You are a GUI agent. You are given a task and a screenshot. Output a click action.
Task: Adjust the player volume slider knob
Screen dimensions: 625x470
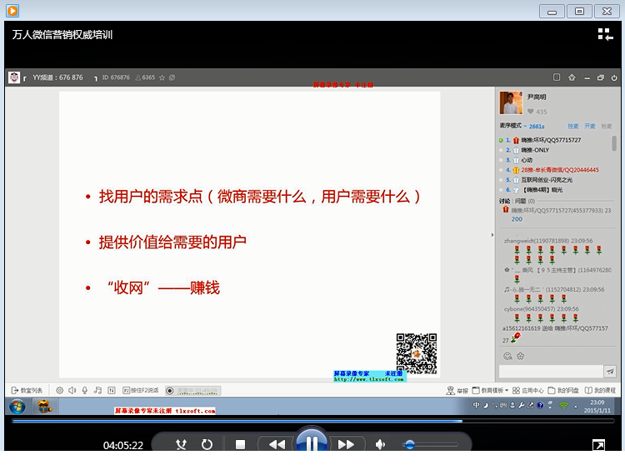409,444
